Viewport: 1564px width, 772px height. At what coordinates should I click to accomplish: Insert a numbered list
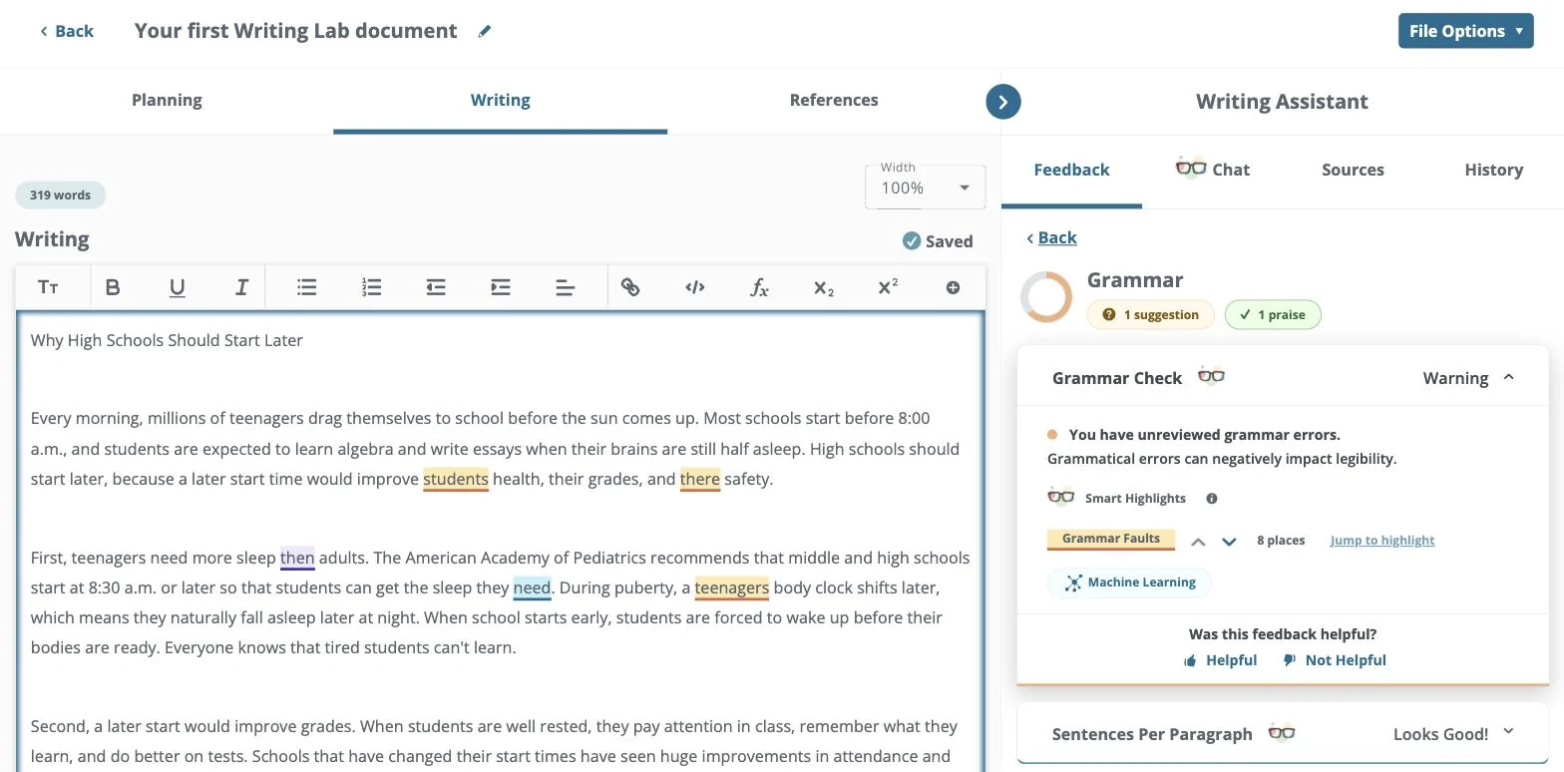(x=371, y=287)
